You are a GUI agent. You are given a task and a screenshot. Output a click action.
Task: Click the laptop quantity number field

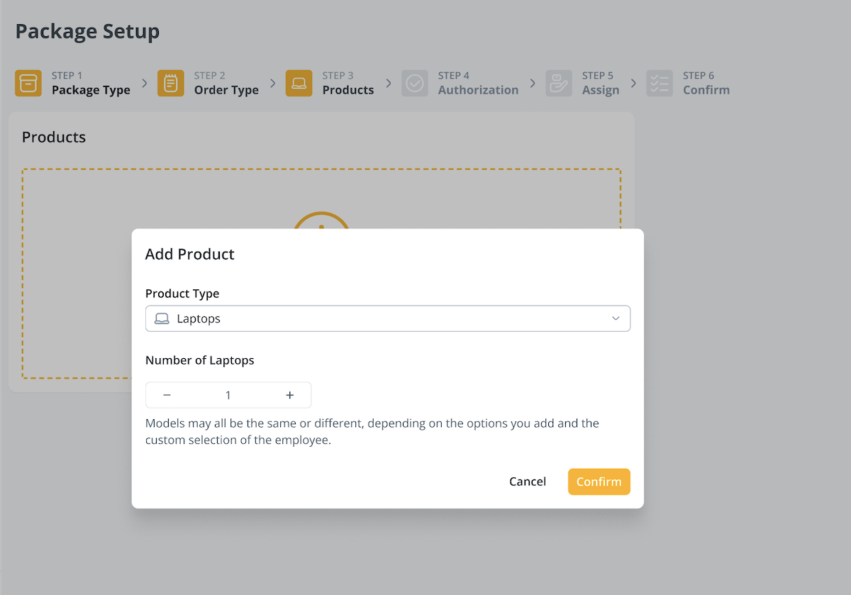point(228,395)
